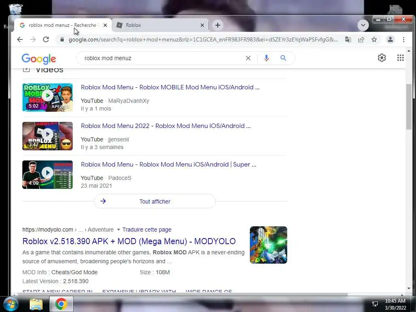Open the Windows Start menu
The image size is (416, 312).
[11, 304]
